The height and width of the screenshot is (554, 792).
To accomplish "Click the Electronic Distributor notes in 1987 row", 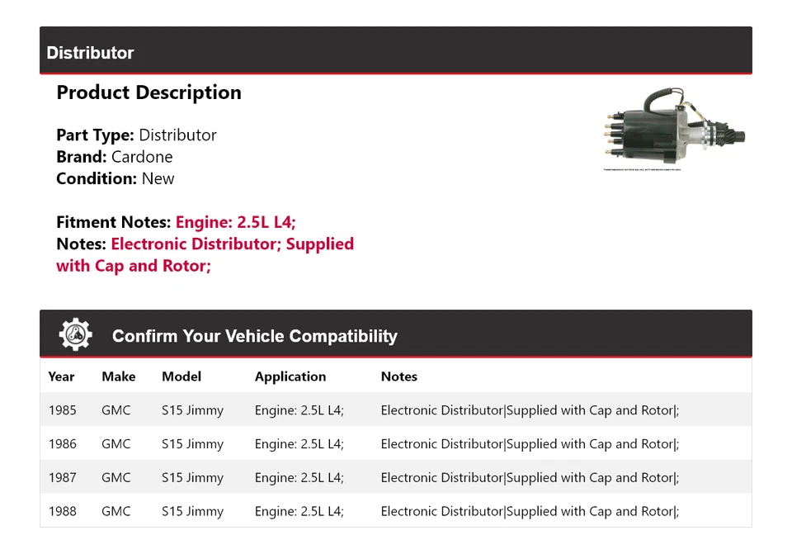I will 530,478.
